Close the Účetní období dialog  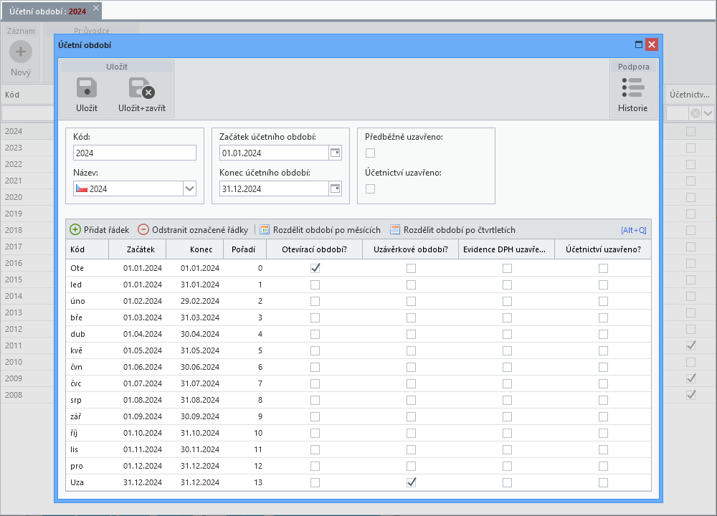pyautogui.click(x=652, y=44)
